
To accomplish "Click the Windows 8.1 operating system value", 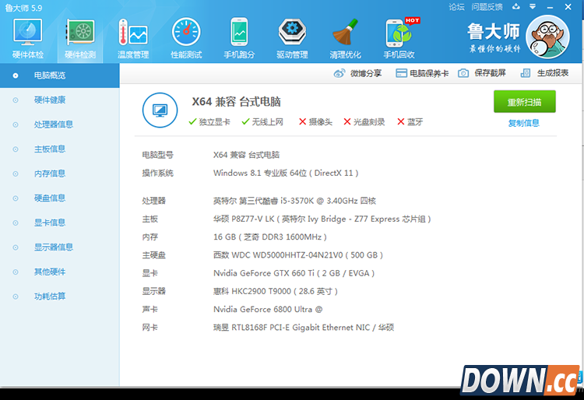I will point(286,173).
